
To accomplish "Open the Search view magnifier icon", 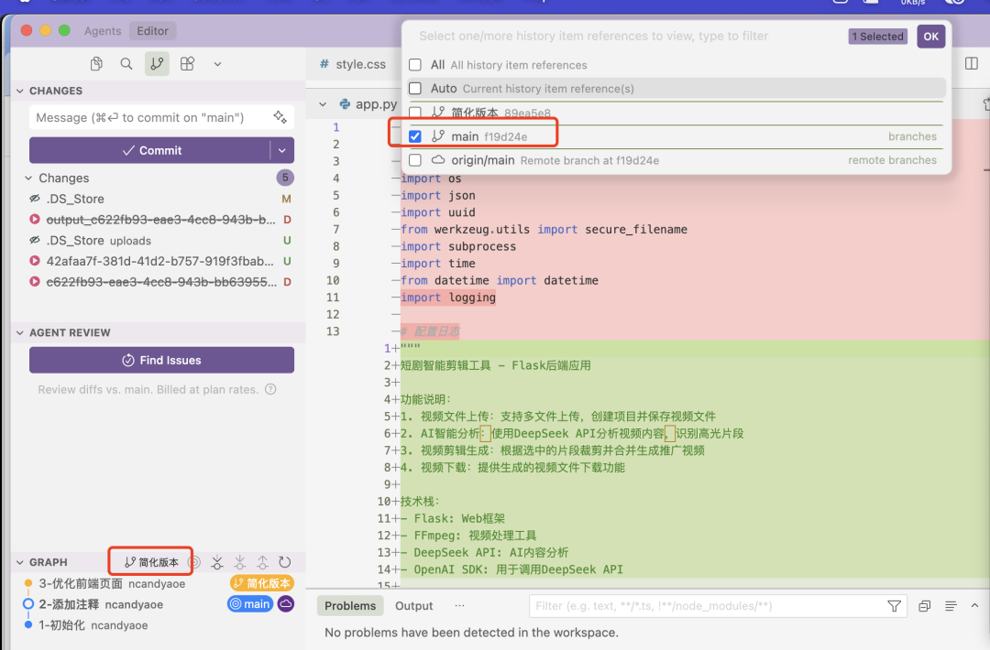I will (x=126, y=64).
